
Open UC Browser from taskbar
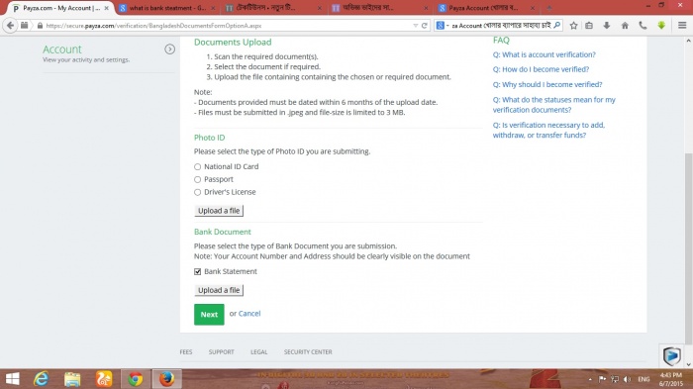pyautogui.click(x=104, y=379)
